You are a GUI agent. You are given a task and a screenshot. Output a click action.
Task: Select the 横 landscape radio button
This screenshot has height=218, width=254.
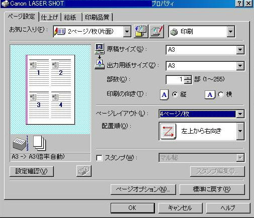coord(221,94)
